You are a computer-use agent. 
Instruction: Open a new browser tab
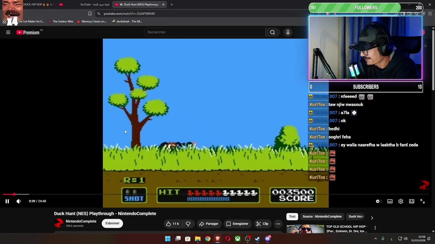pos(172,4)
